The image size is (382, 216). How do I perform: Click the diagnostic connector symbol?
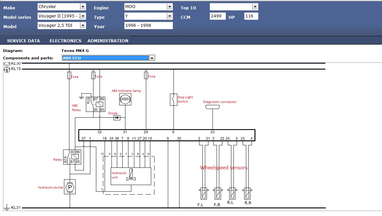click(212, 107)
